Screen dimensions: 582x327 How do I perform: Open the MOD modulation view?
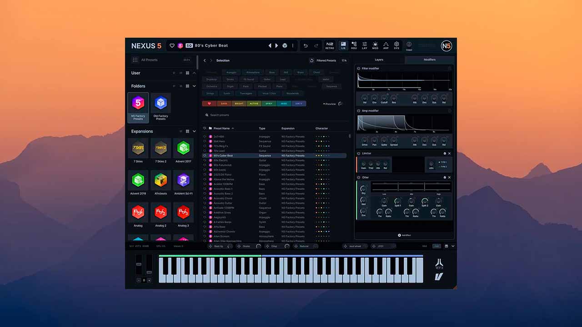375,45
